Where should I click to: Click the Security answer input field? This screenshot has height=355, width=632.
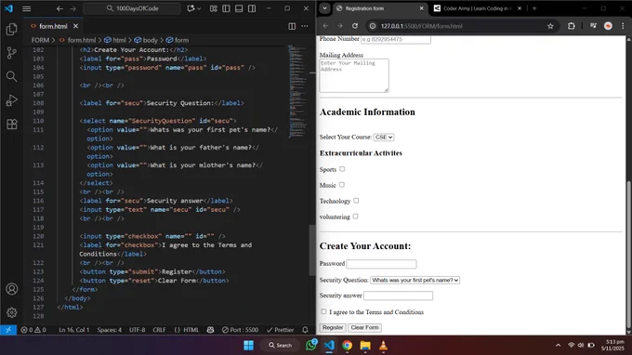click(x=398, y=296)
